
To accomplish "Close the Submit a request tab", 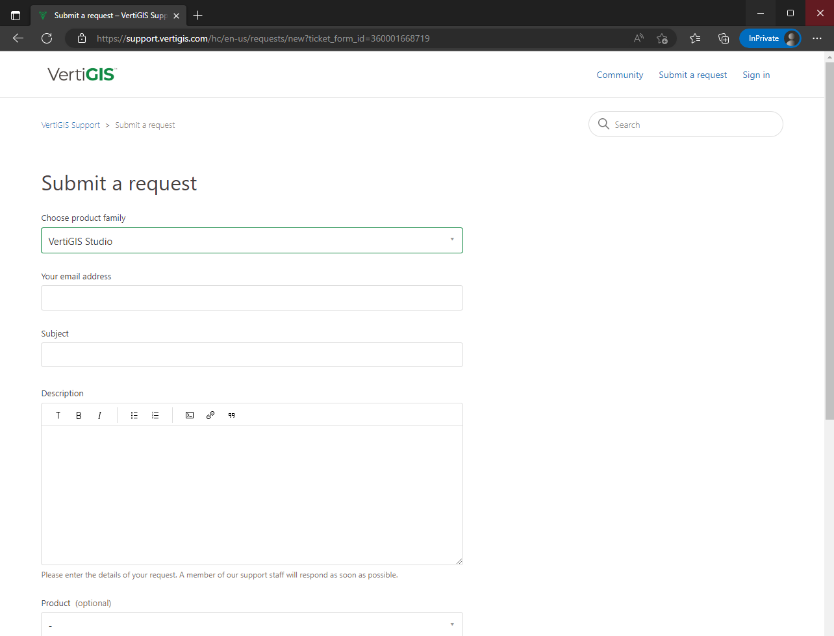I will coord(176,16).
